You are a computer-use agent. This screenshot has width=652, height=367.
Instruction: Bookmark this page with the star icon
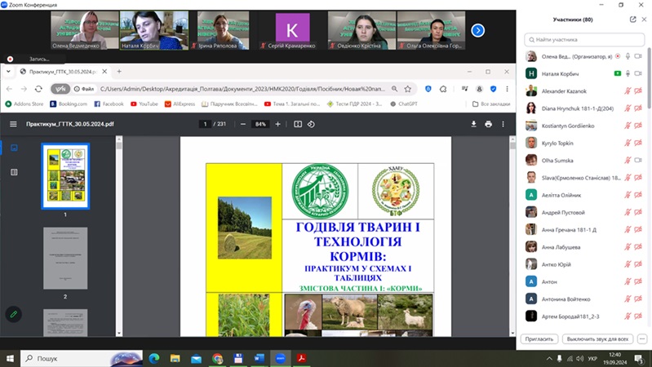408,89
